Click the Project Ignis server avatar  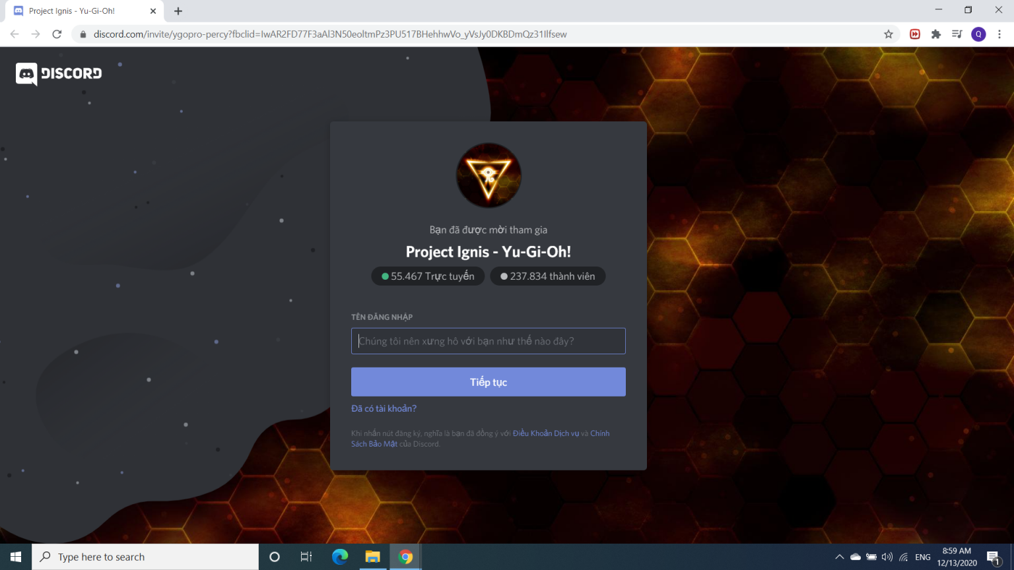[x=489, y=175]
